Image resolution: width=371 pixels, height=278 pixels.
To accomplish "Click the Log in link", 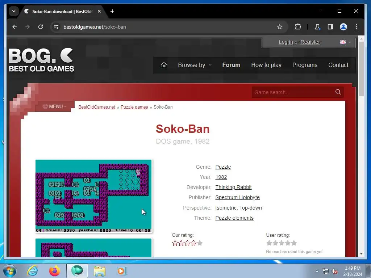I will click(x=286, y=42).
